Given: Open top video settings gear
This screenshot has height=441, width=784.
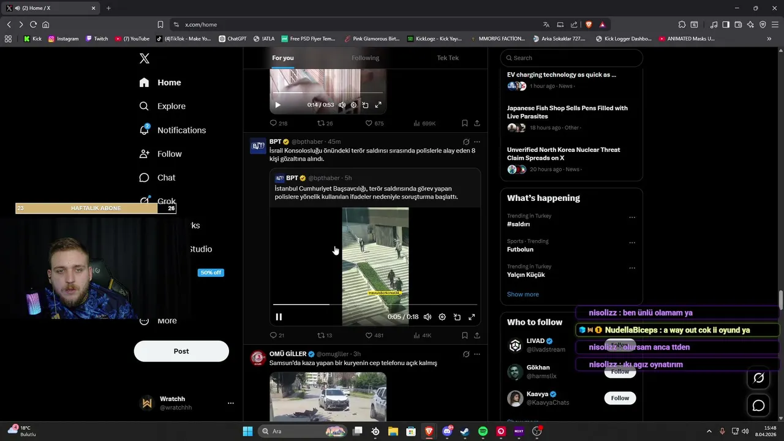Looking at the screenshot, I should 353,105.
